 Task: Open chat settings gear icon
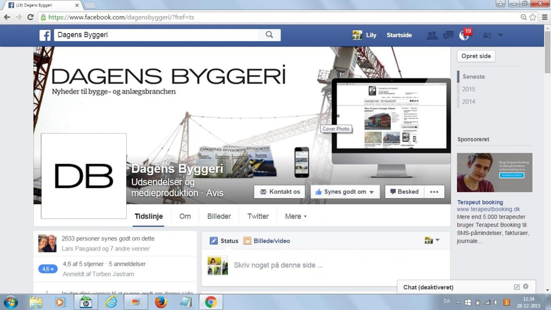[x=526, y=286]
